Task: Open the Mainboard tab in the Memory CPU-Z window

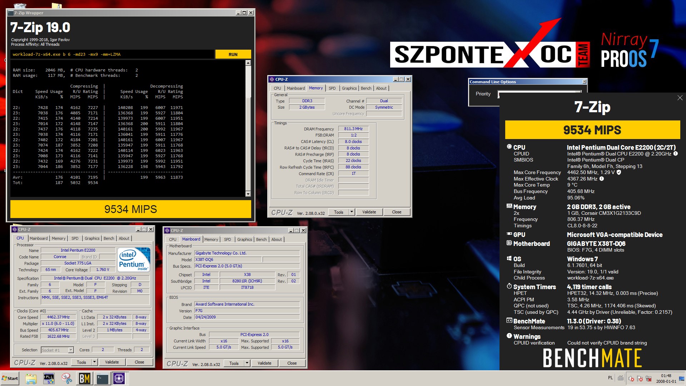Action: (296, 88)
